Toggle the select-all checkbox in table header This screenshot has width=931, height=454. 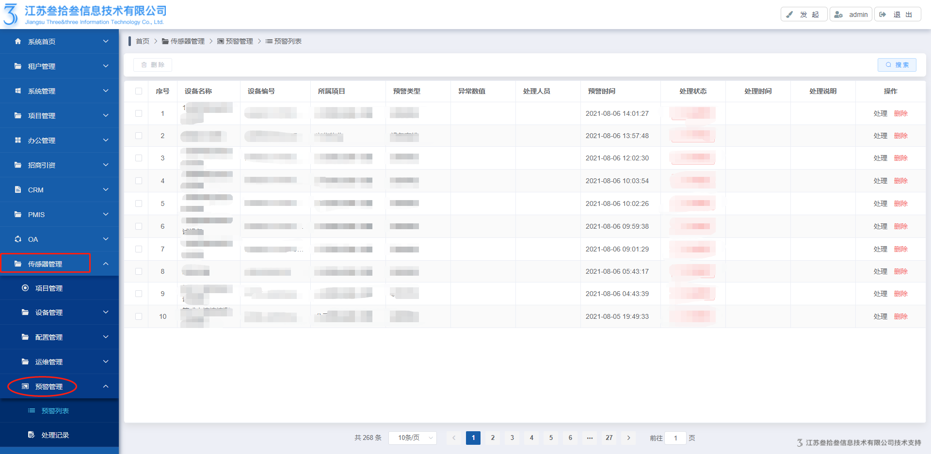tap(139, 91)
